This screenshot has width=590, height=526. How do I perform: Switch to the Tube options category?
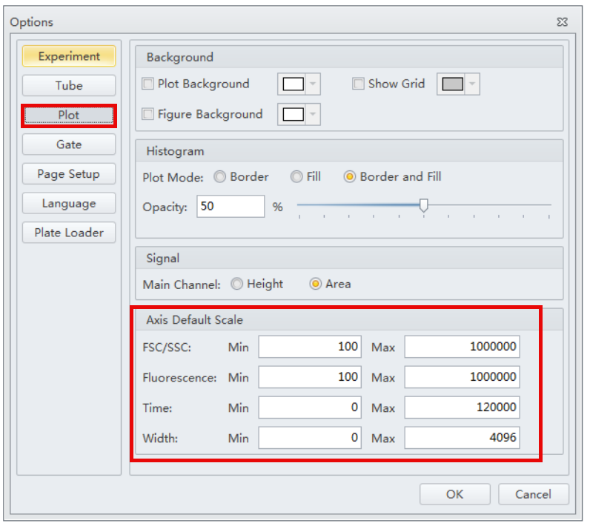[69, 85]
